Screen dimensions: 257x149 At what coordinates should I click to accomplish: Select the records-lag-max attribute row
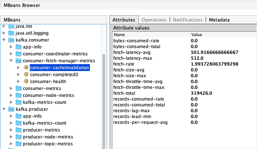pyautogui.click(x=185, y=111)
